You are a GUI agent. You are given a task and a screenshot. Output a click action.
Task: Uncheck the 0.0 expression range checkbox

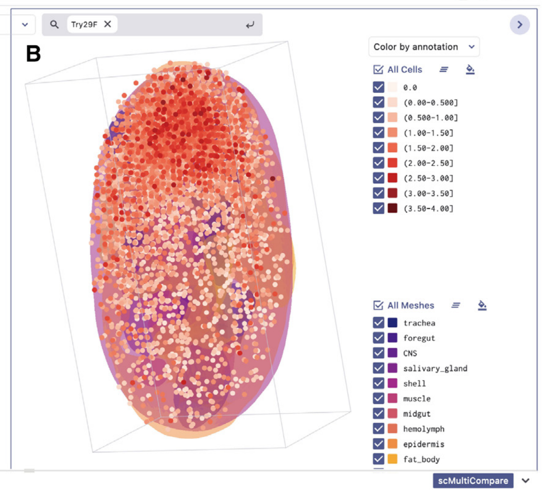pyautogui.click(x=378, y=87)
